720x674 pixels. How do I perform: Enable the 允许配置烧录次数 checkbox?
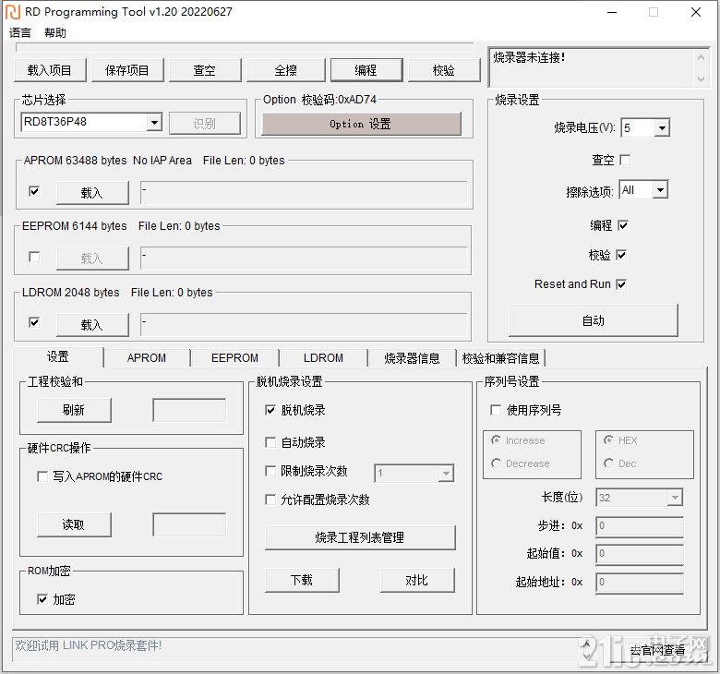click(x=270, y=499)
